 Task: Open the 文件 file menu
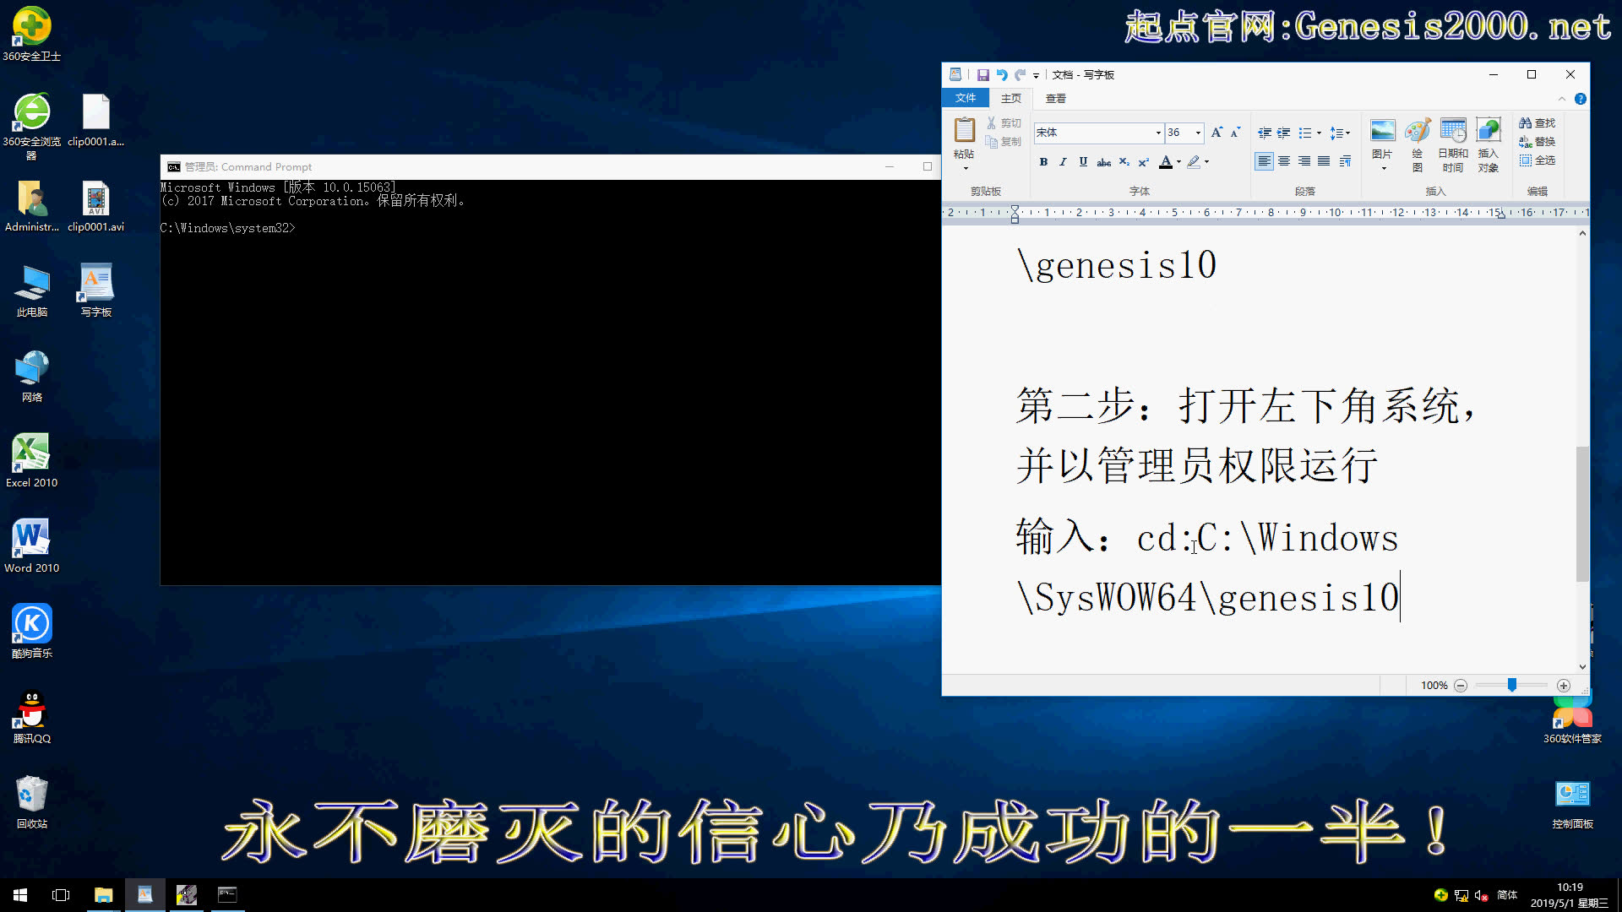(965, 99)
